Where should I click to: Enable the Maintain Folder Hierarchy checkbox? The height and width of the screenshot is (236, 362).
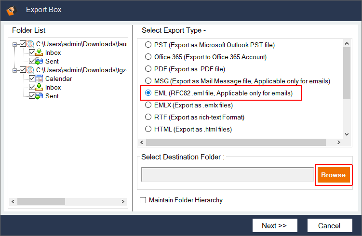(143, 200)
